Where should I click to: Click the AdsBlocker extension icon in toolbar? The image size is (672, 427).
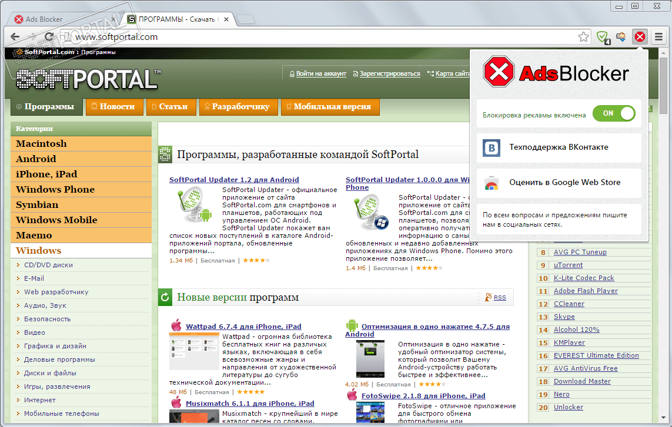pos(640,37)
